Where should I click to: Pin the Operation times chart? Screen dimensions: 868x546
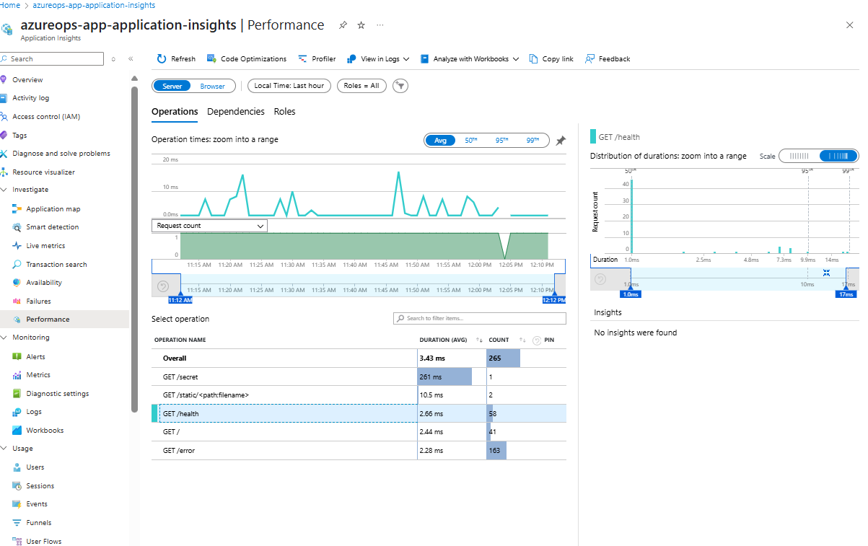tap(561, 141)
